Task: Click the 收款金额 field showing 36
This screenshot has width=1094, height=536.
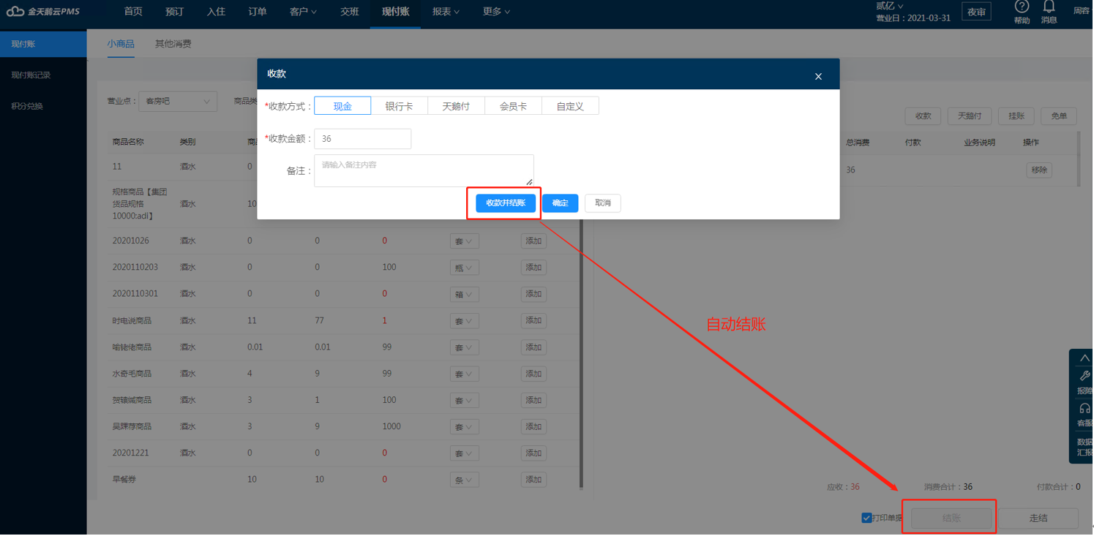Action: click(x=362, y=139)
